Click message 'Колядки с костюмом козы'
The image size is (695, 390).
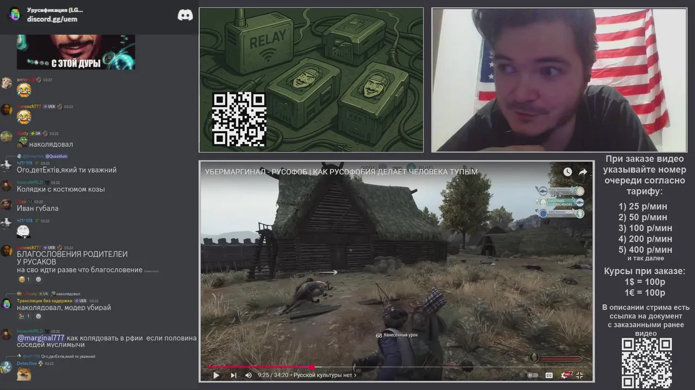coord(61,189)
